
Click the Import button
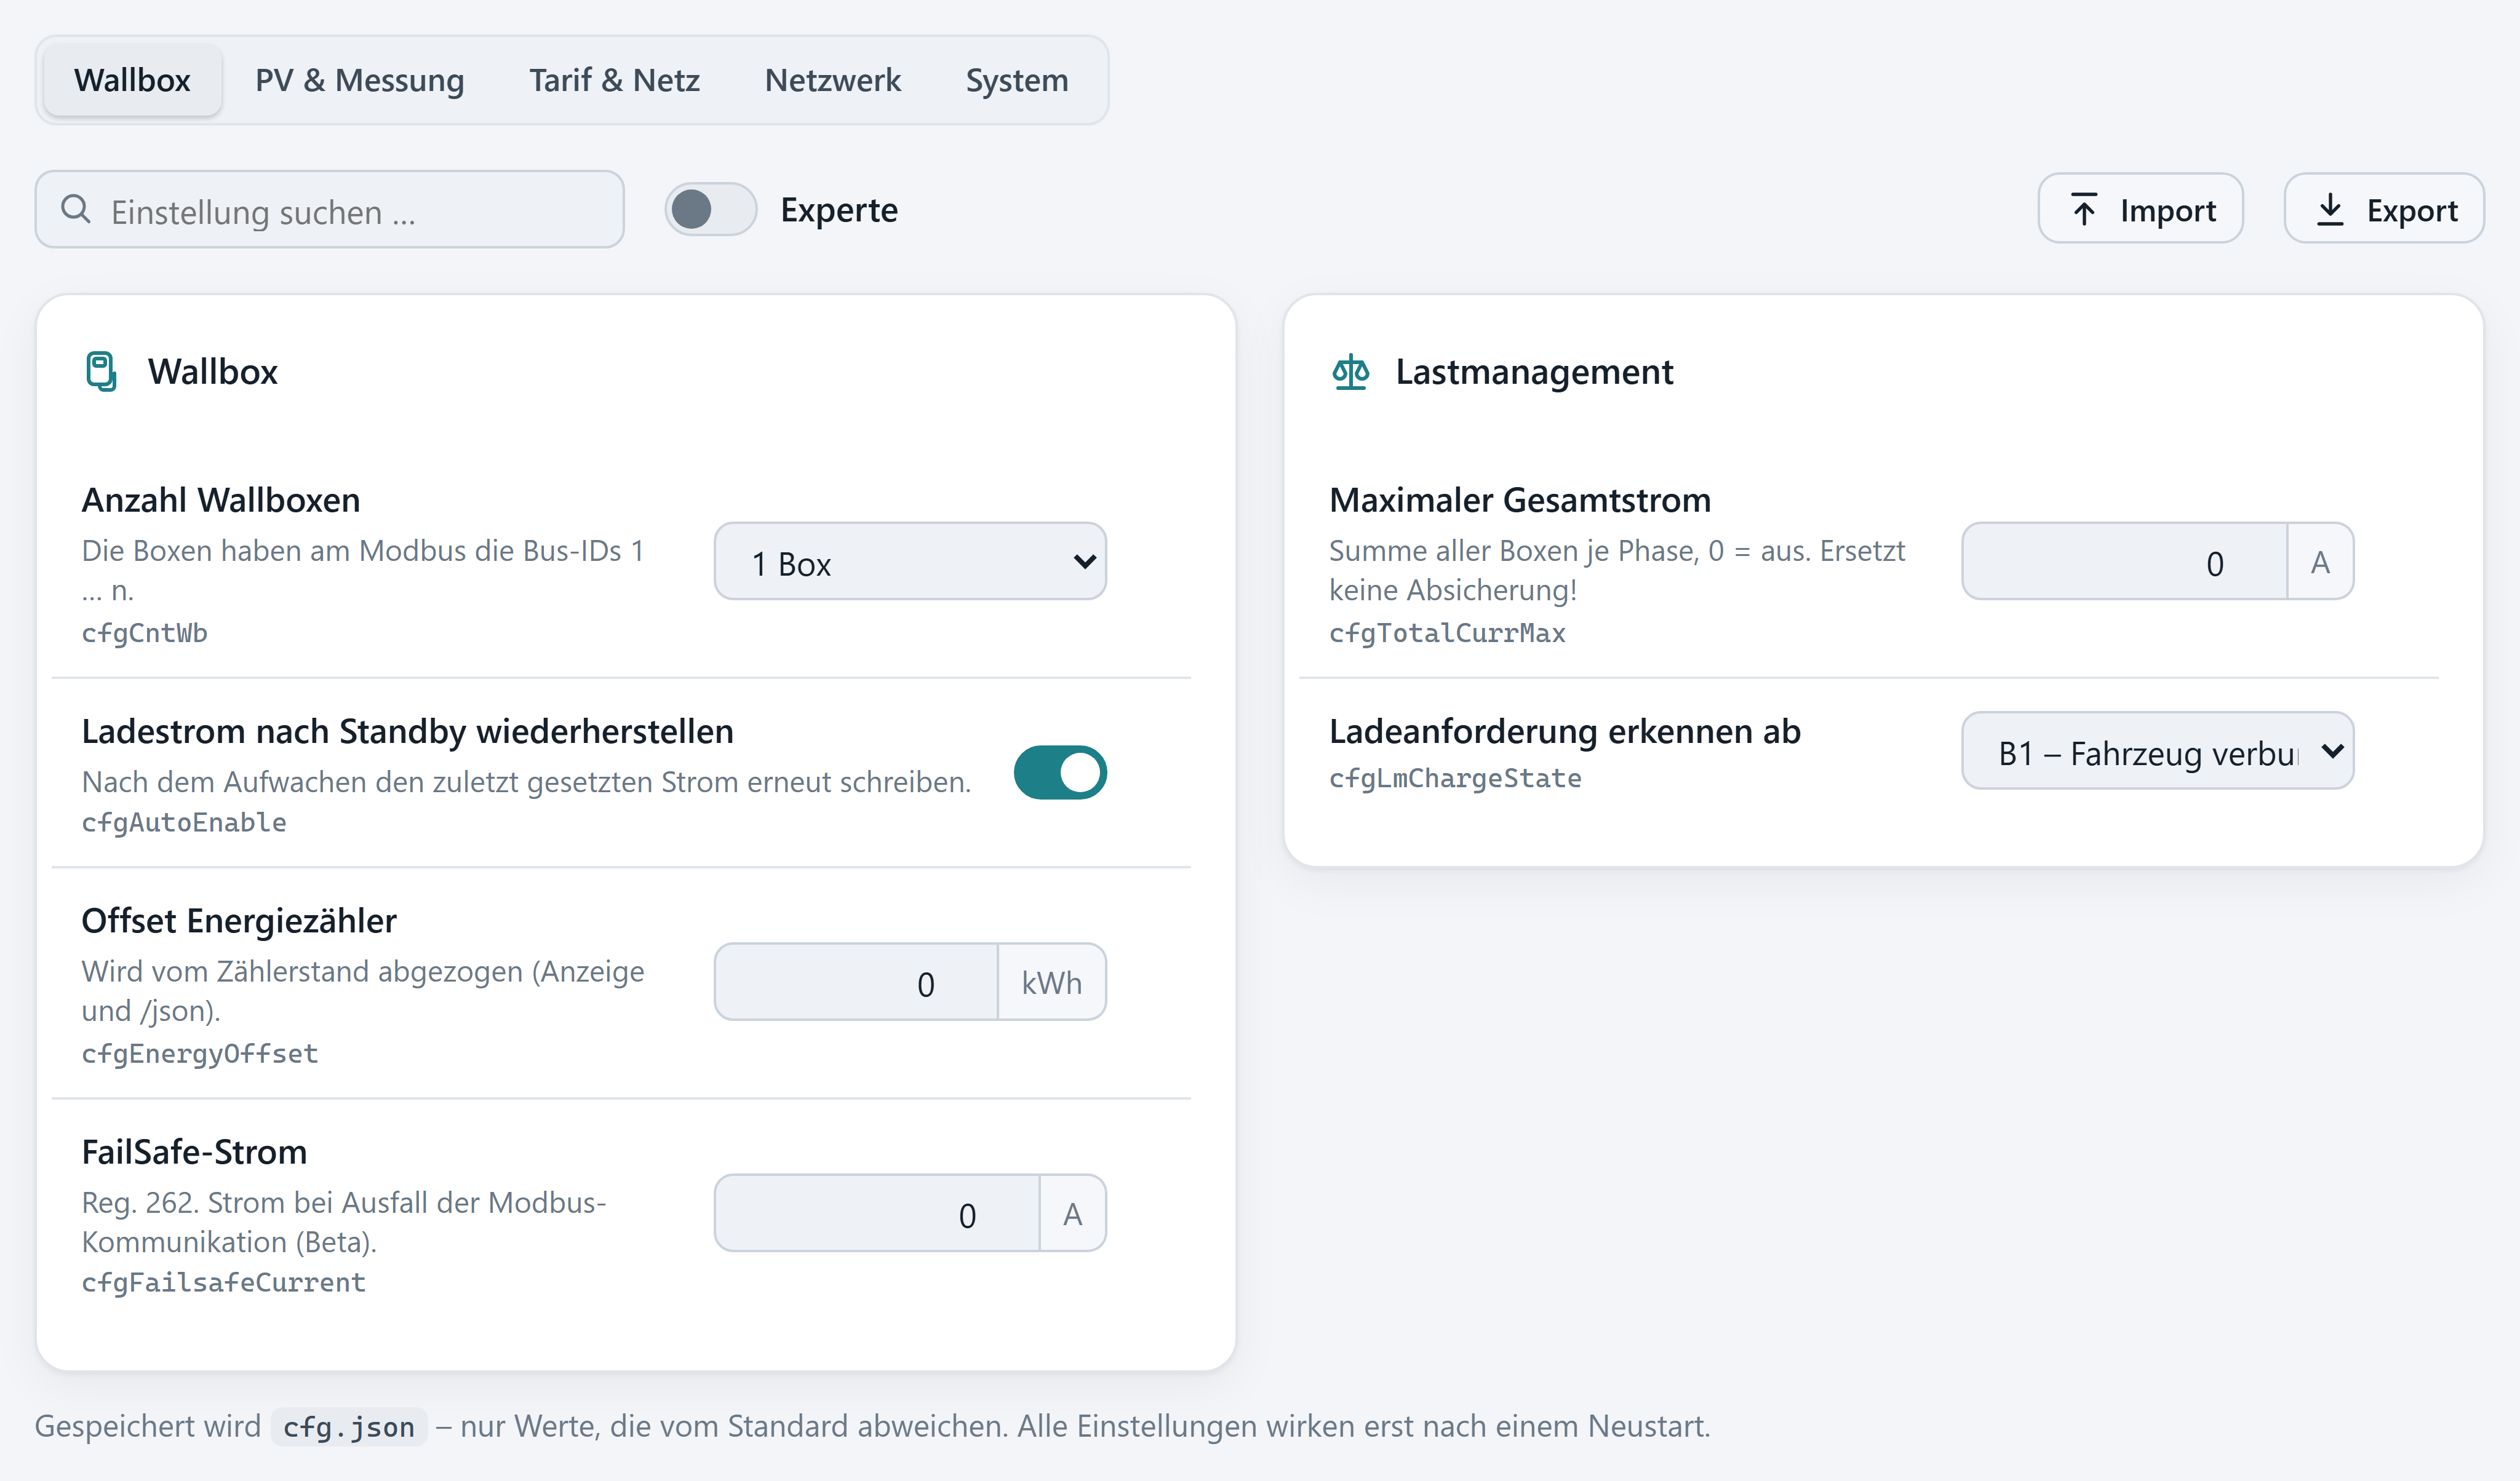(2141, 209)
